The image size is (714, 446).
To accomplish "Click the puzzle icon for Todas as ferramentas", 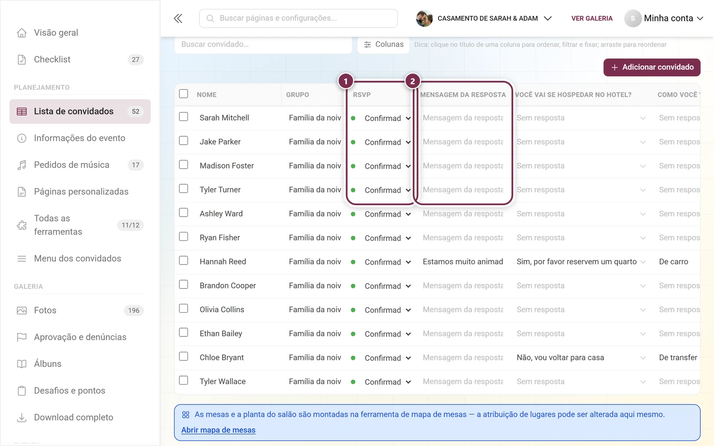I will click(22, 225).
